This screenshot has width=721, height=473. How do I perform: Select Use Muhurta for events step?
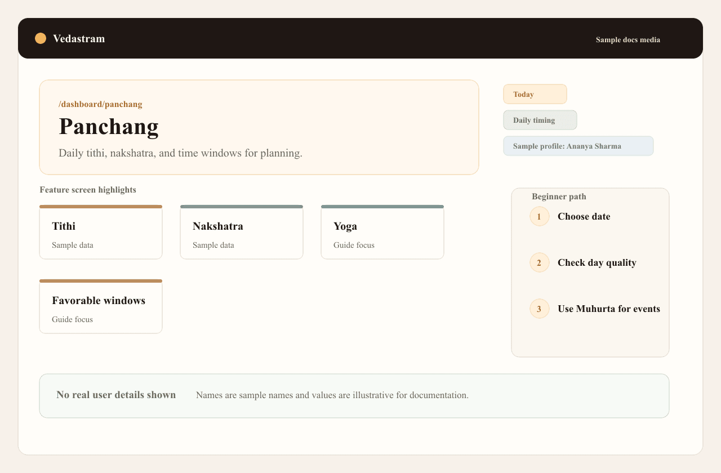pyautogui.click(x=609, y=309)
